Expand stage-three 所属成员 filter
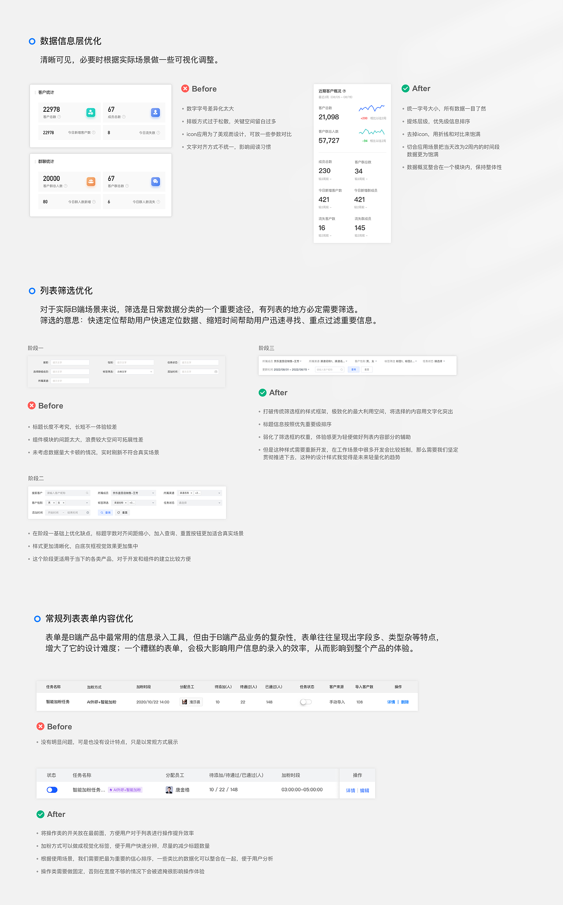The width and height of the screenshot is (563, 905). point(282,361)
